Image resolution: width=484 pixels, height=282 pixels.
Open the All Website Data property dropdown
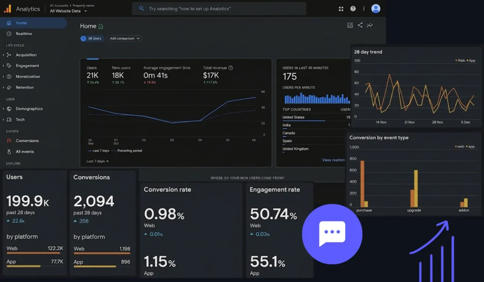(x=69, y=11)
